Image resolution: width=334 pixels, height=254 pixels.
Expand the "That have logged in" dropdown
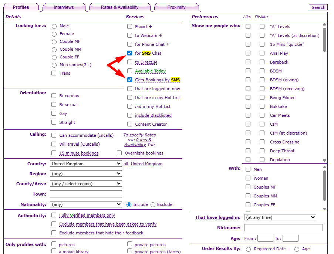(x=280, y=217)
